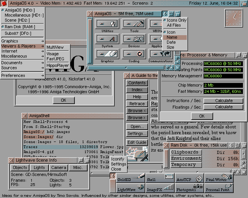The width and height of the screenshot is (248, 198).
Task: Select Iconify in the popup menu
Action: click(118, 159)
